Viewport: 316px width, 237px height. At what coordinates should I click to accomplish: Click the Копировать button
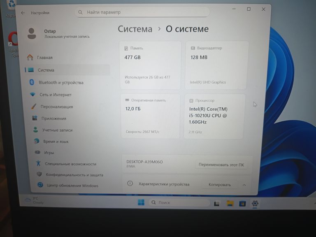click(x=219, y=185)
